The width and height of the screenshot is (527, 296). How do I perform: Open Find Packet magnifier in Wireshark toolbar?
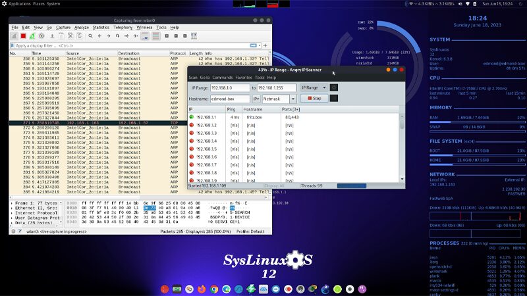(90, 36)
